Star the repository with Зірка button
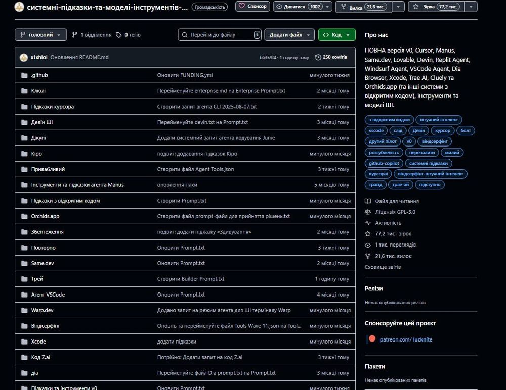Image resolution: width=506 pixels, height=390 pixels. point(437,7)
